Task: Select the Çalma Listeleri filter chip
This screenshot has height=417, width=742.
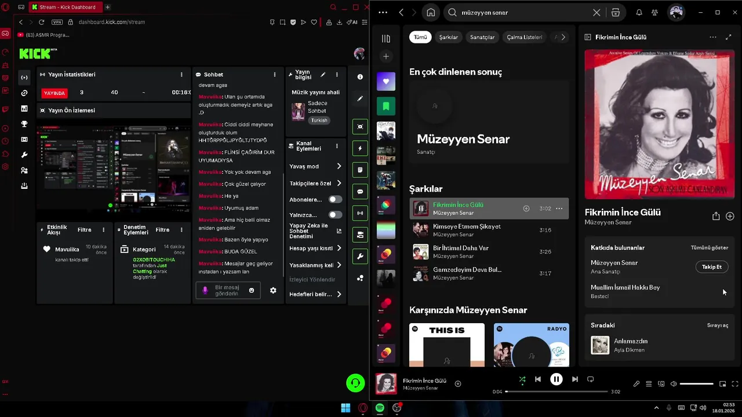Action: (525, 37)
